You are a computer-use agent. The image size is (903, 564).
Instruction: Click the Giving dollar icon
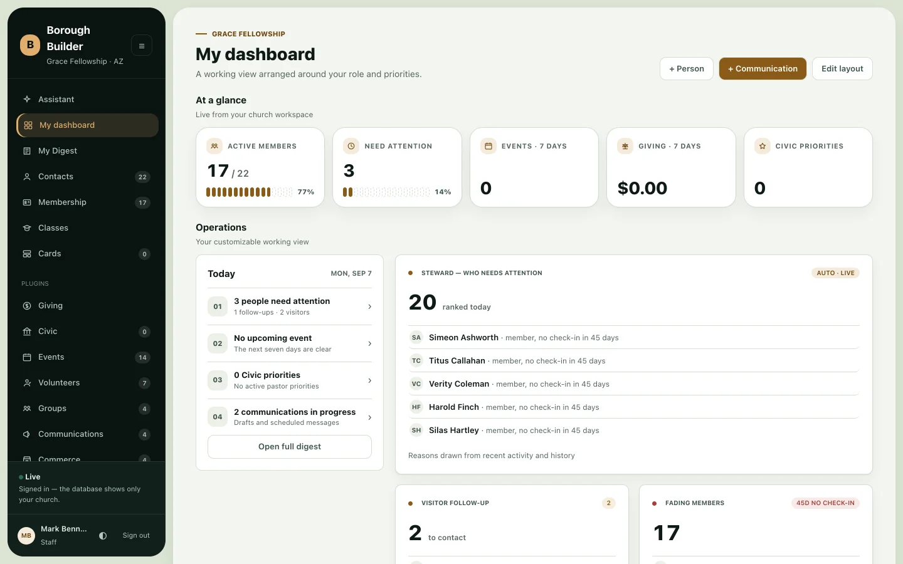pos(27,306)
